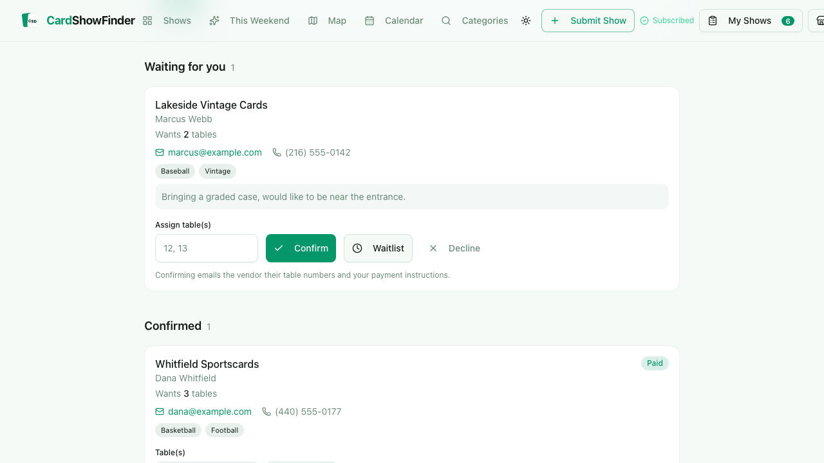
Task: Click phone number (216) 555-0142
Action: (x=317, y=152)
